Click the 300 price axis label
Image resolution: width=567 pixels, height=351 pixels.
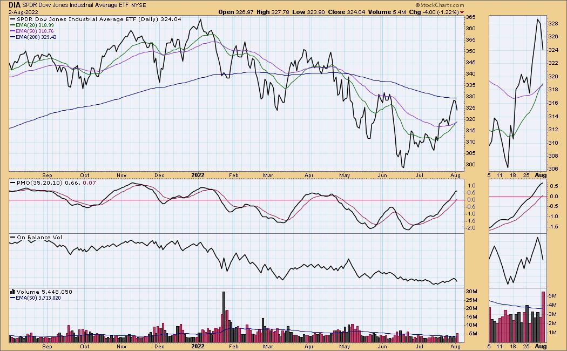[470, 165]
